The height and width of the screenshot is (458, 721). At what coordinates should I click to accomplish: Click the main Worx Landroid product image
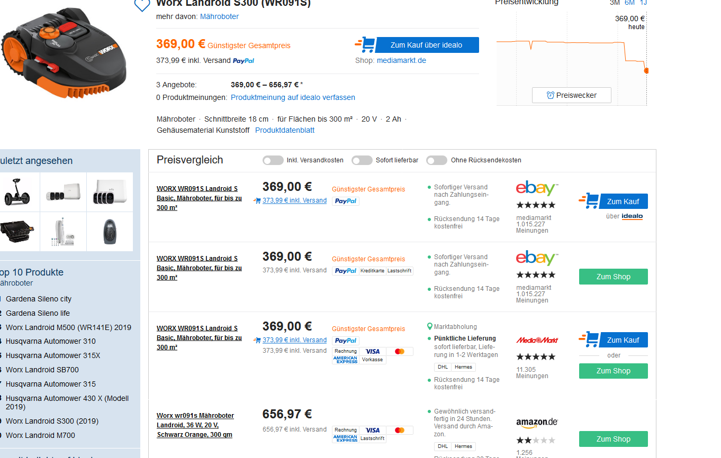(x=65, y=52)
